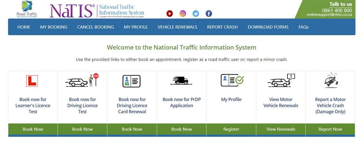Screen dimensions: 361x147
Task: Click 'Book now for Learner's Licence Test' text
Action: [33, 106]
